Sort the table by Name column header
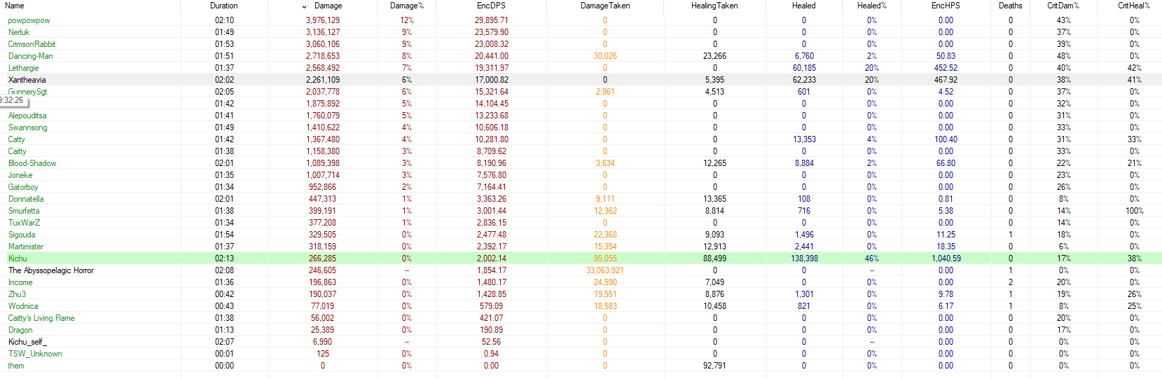1162x379 pixels. point(15,6)
